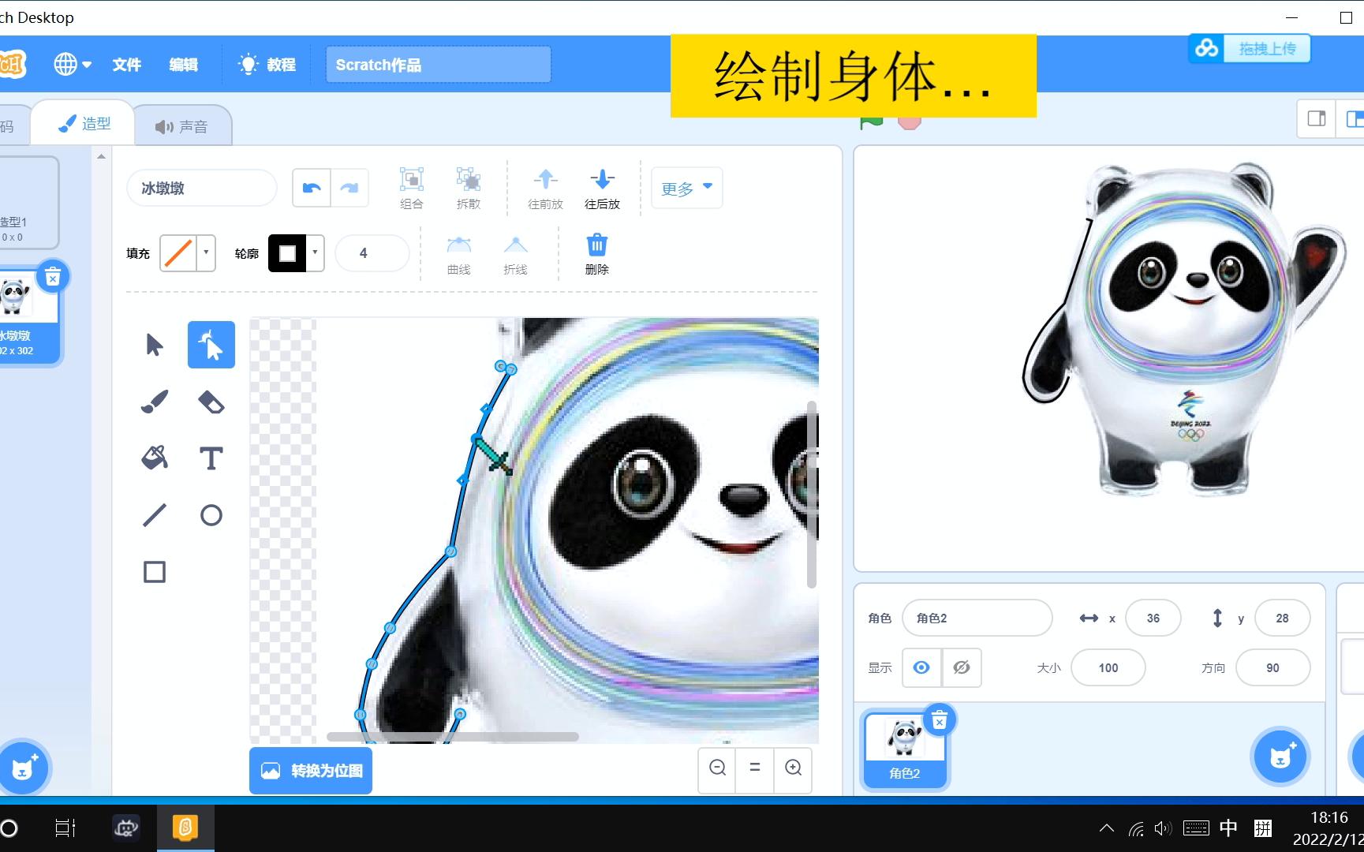Zoom in the costume canvas
The height and width of the screenshot is (852, 1364).
(793, 768)
